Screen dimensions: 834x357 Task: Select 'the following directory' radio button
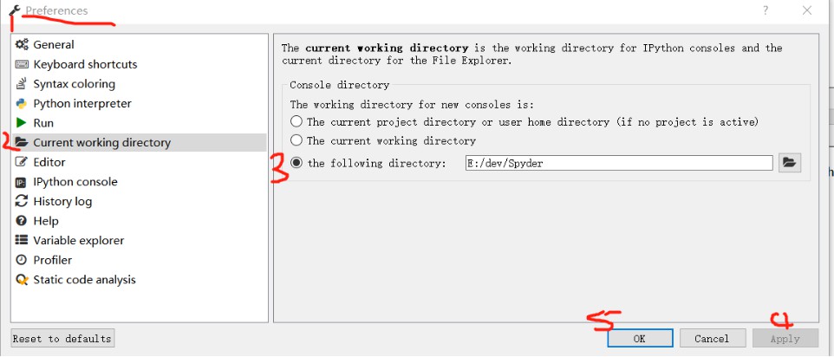(x=296, y=163)
